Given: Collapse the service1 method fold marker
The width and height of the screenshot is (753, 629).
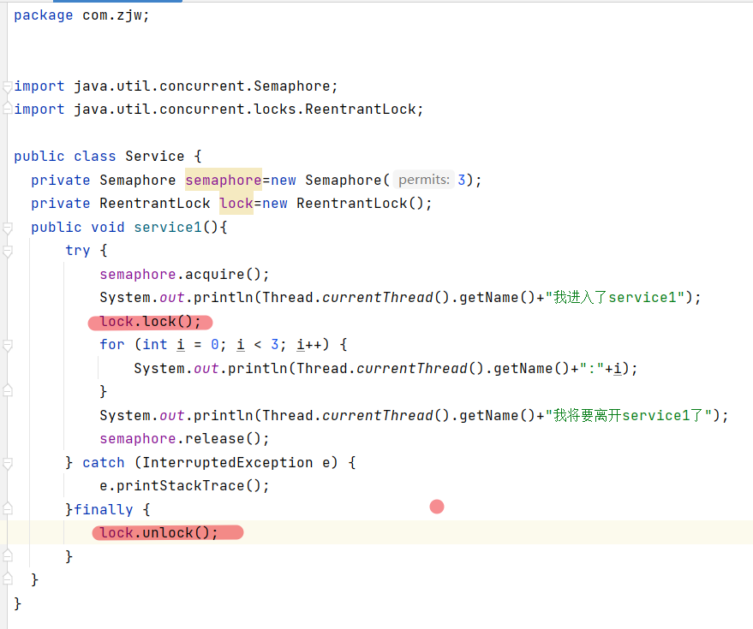Looking at the screenshot, I should tap(7, 228).
